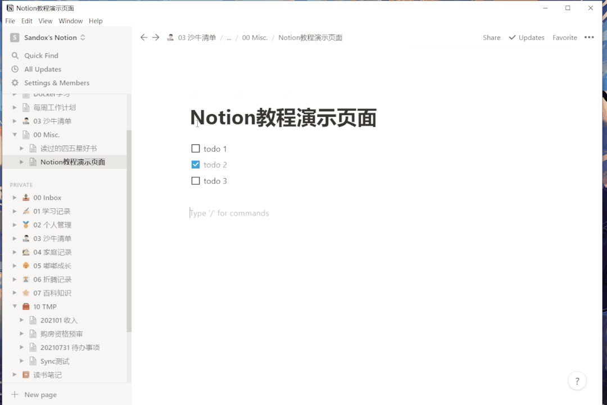Screen dimensions: 607x405
Task: Click the Notion教程演示页面 breadcrumb item
Action: 310,38
